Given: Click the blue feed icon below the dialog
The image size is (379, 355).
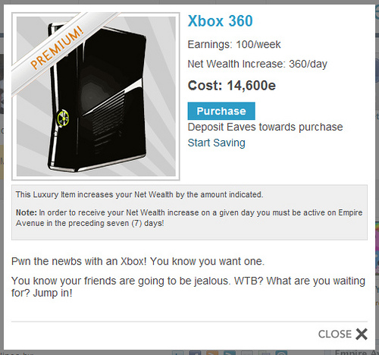Looking at the screenshot, I should (230, 353).
